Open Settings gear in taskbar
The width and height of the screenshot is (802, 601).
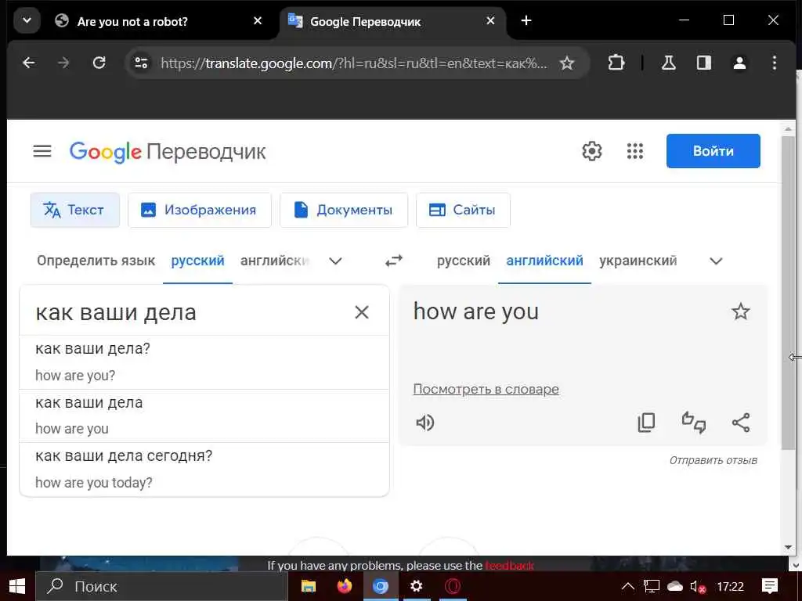417,586
